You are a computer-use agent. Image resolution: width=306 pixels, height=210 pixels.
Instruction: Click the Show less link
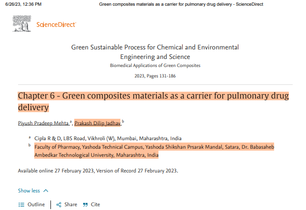point(29,191)
